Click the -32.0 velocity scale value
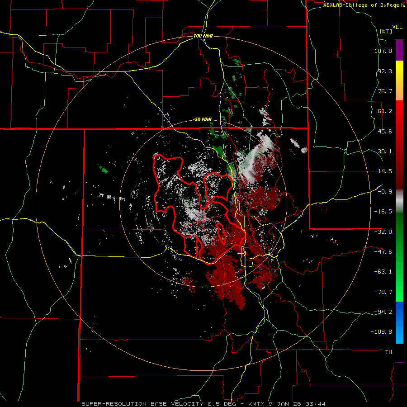The image size is (407, 407). click(x=383, y=232)
